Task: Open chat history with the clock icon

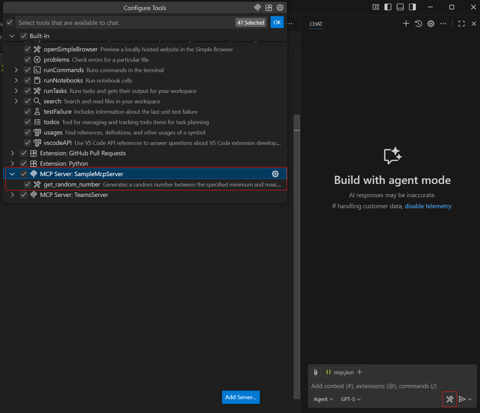Action: [x=418, y=24]
